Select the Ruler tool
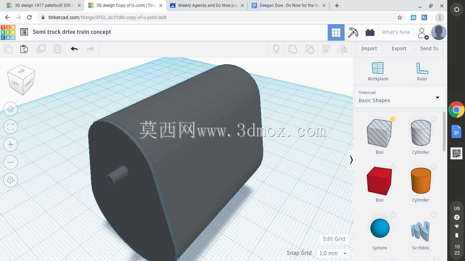The image size is (465, 261). click(422, 71)
